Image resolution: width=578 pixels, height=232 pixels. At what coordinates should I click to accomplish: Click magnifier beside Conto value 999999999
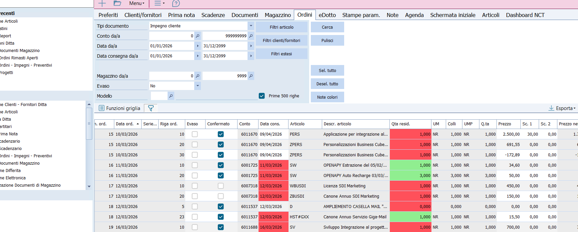251,36
